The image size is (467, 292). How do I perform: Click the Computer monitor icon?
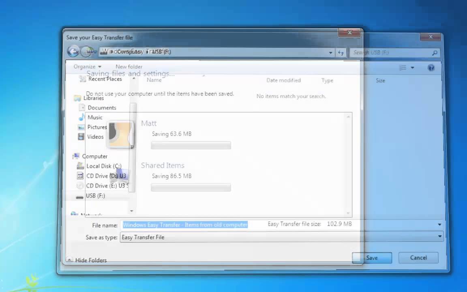(76, 156)
